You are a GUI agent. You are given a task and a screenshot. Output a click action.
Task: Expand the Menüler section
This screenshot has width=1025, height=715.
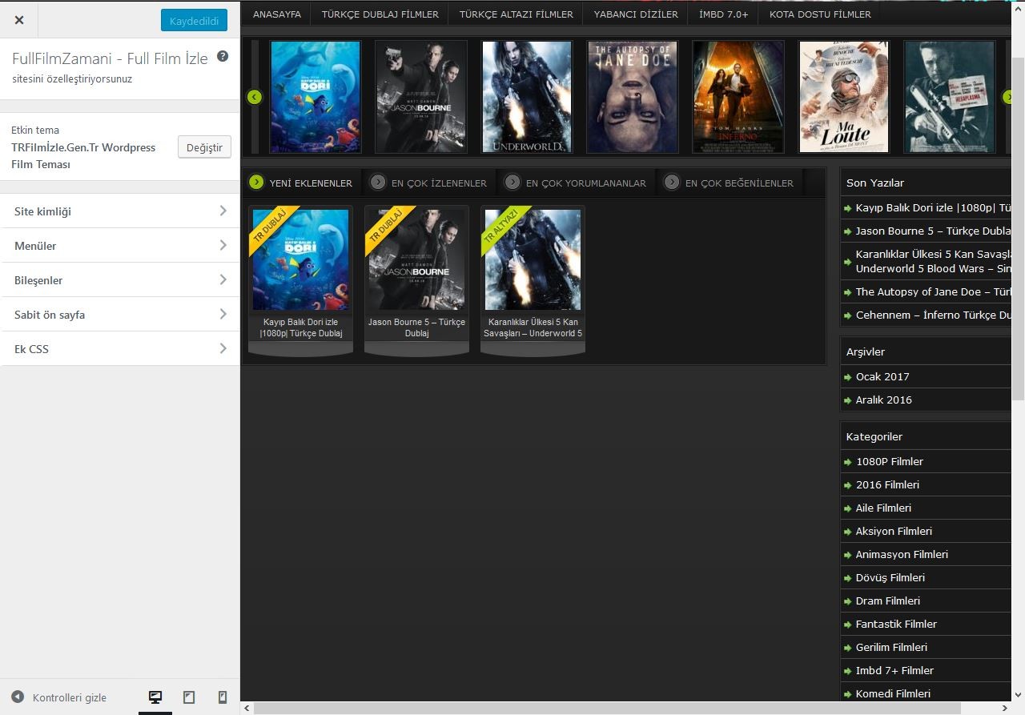pyautogui.click(x=120, y=246)
